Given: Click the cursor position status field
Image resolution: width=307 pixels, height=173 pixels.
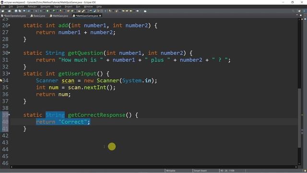Looking at the screenshot, I should point(227,171).
